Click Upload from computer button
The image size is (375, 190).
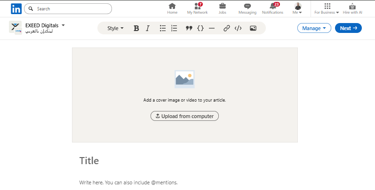tap(184, 116)
